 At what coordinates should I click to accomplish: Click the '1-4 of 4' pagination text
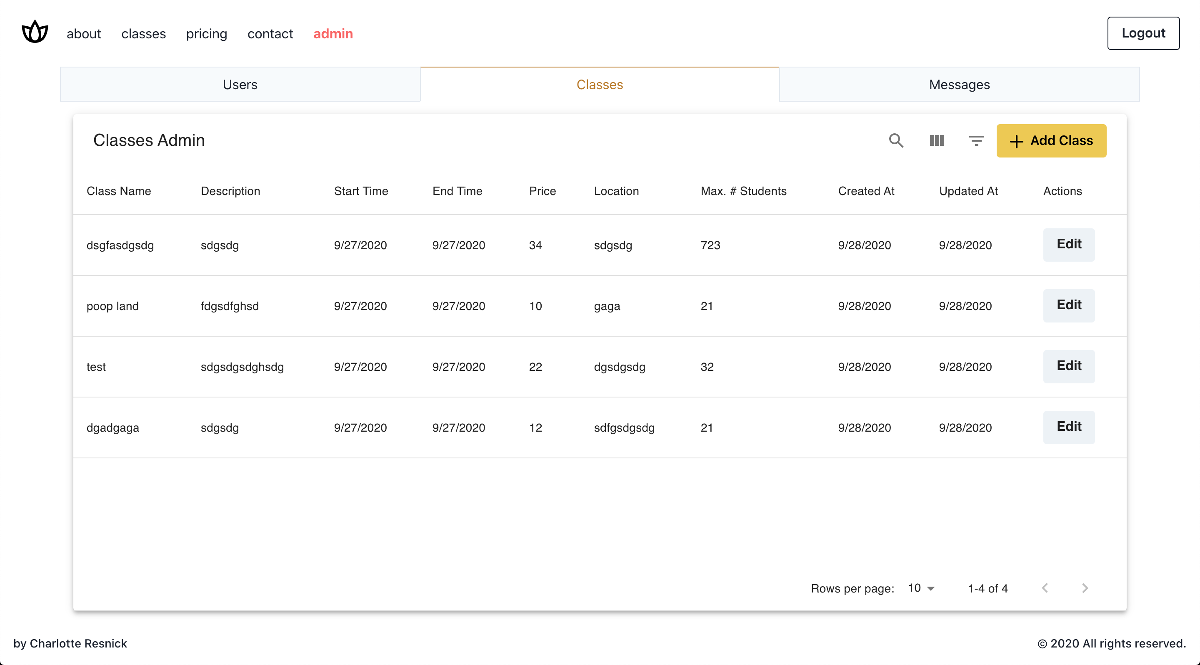point(987,589)
